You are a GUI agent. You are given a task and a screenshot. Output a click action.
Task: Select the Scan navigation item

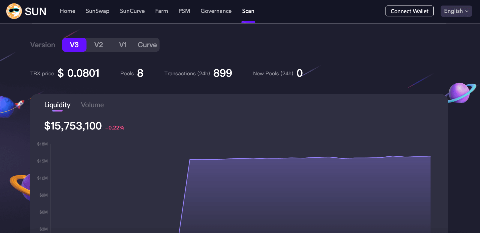[248, 11]
